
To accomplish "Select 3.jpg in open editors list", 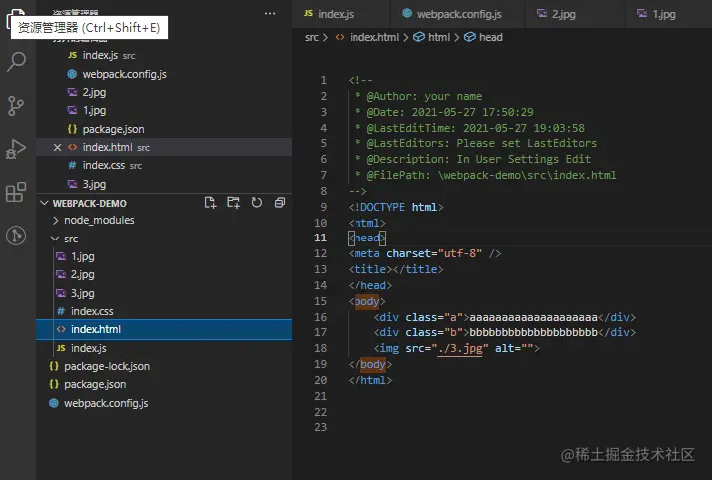I will 164,184.
